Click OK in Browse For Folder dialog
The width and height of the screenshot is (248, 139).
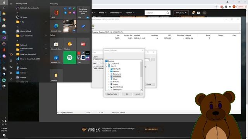pos(127,94)
